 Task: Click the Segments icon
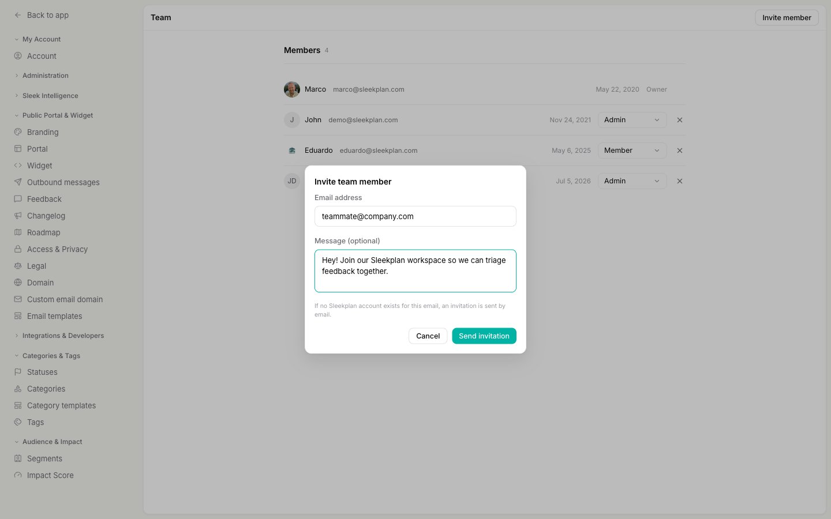tap(18, 458)
